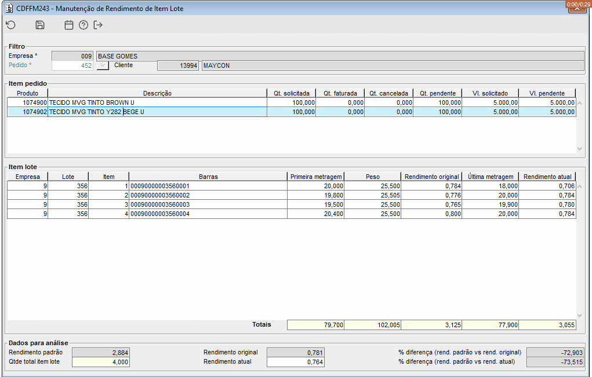Click Rendimento atual cell 0,706
Screen dimensions: 592x377
547,186
